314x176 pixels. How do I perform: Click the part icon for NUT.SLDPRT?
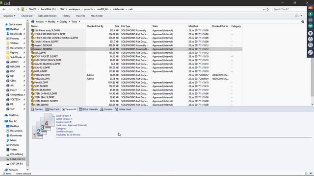[x=32, y=71]
